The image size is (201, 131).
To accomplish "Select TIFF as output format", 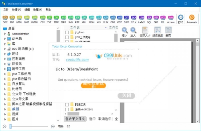I will point(56,19).
